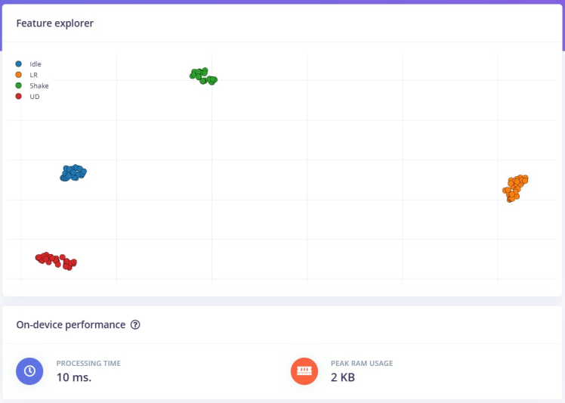Click the 10 ms. processing time value

74,377
